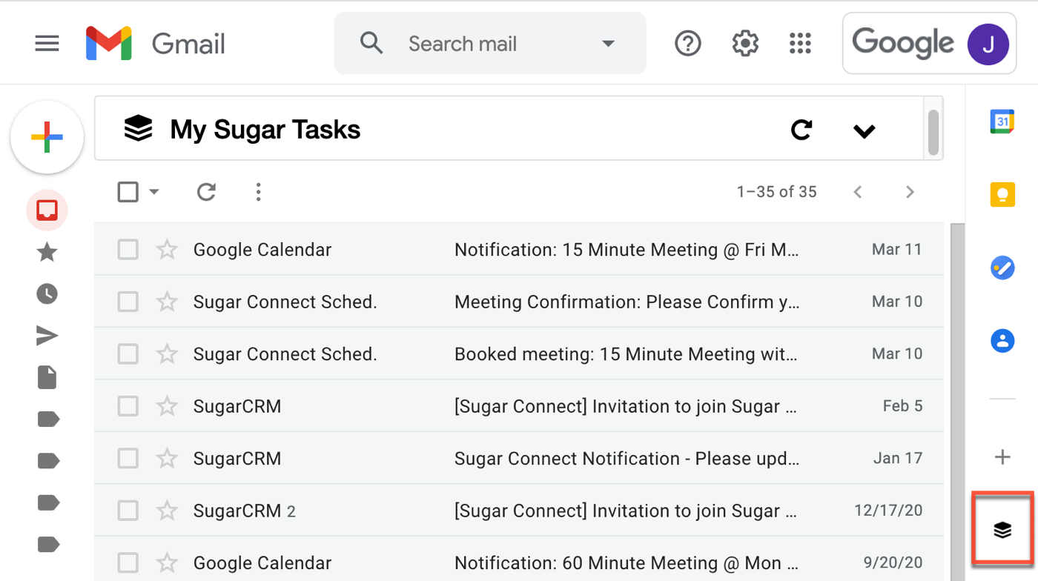Image resolution: width=1038 pixels, height=581 pixels.
Task: Expand the search options dropdown arrow
Action: pos(608,44)
